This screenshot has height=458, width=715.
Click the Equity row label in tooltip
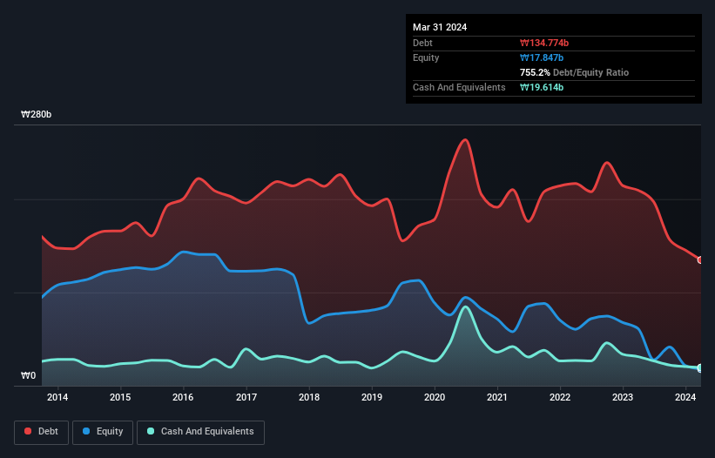(426, 57)
